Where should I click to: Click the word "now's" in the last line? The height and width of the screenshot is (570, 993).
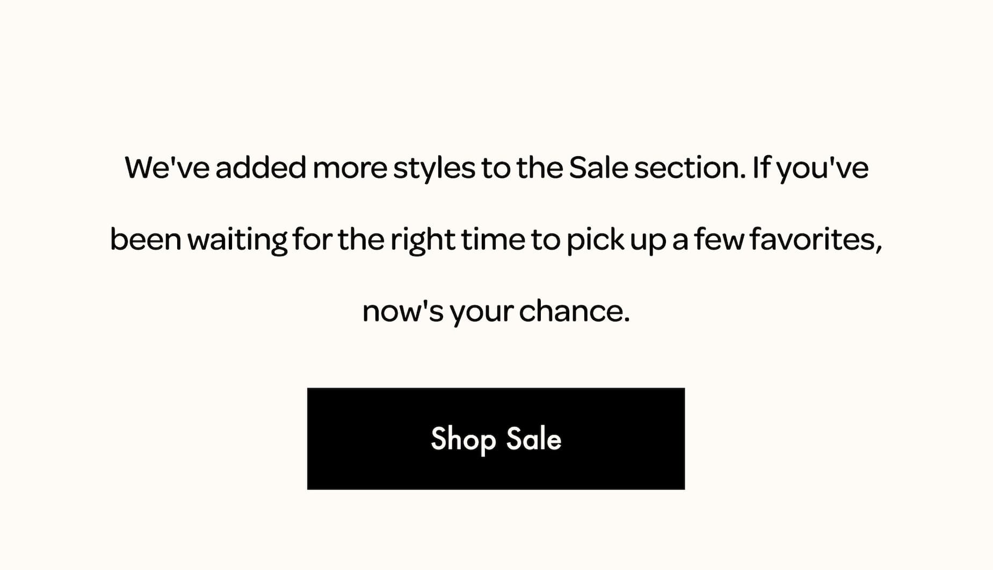[x=403, y=311]
